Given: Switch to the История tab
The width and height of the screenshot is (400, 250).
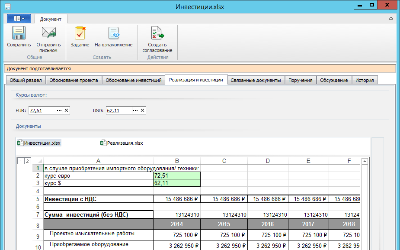Looking at the screenshot, I should pyautogui.click(x=365, y=80).
